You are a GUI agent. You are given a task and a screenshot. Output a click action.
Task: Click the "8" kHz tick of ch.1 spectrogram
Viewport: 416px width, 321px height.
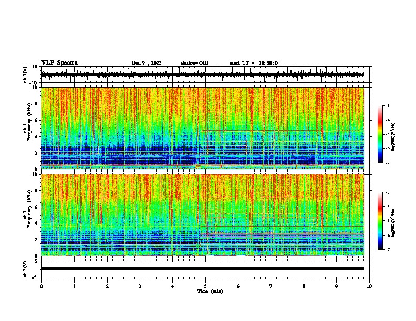(37, 104)
